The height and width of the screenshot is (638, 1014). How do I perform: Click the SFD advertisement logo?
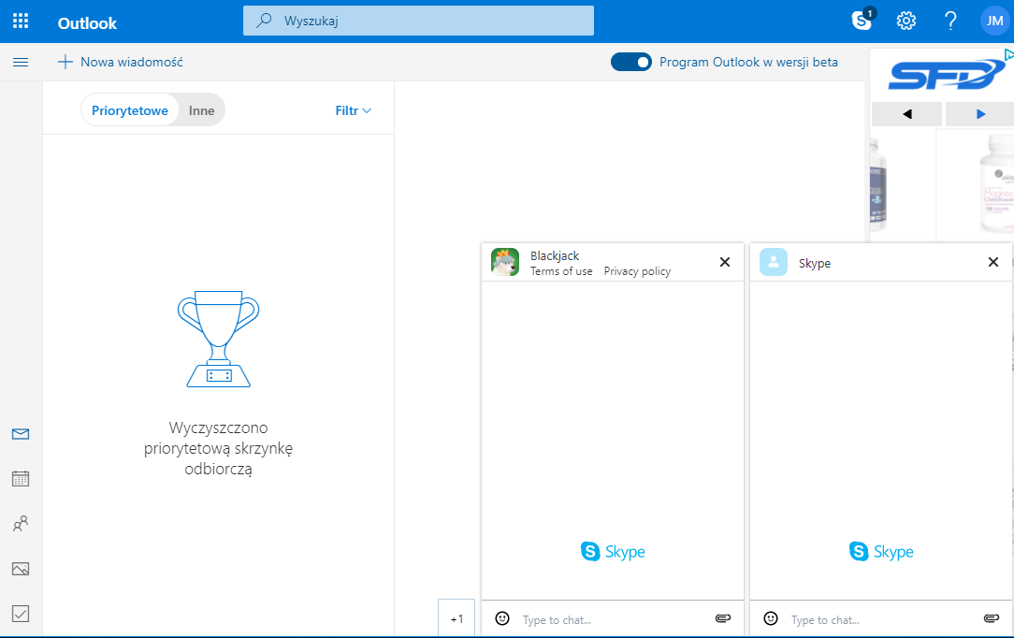pos(948,74)
